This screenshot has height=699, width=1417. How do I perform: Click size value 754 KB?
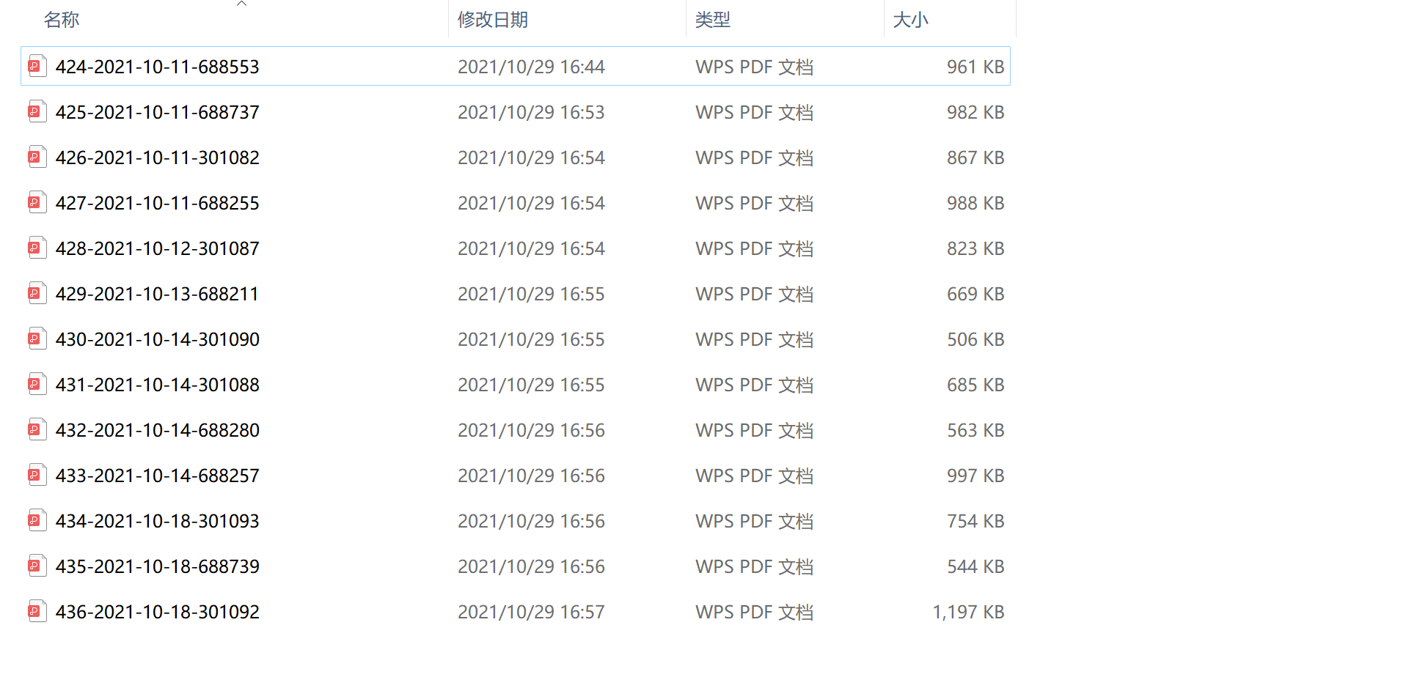(975, 521)
